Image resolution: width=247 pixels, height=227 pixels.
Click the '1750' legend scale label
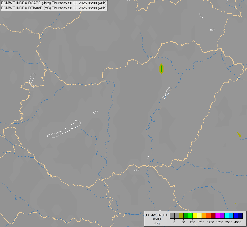(220, 222)
